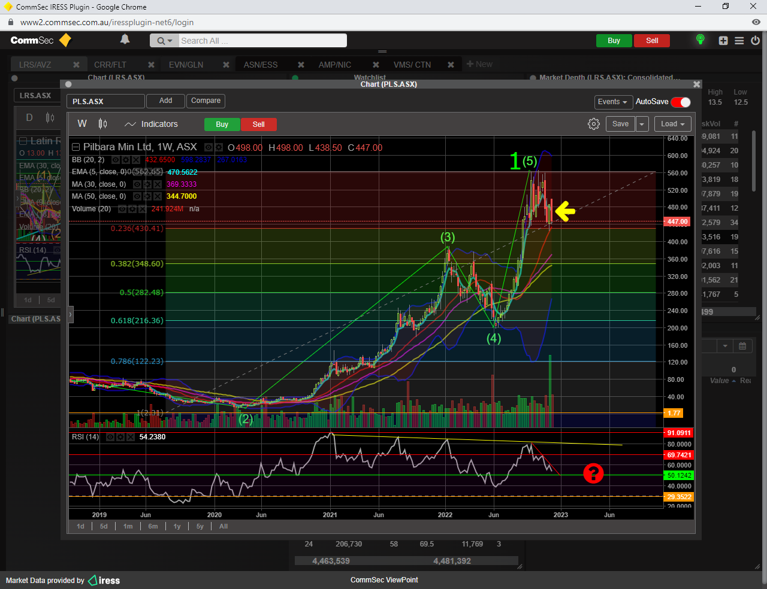The height and width of the screenshot is (589, 767).
Task: Remove the RSI (14) indicator
Action: 130,437
